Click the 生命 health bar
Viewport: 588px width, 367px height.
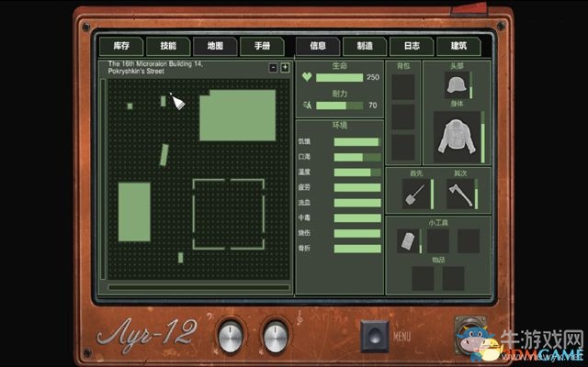pos(339,77)
